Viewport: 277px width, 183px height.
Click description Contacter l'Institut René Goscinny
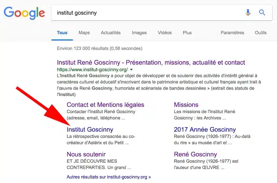point(101,115)
